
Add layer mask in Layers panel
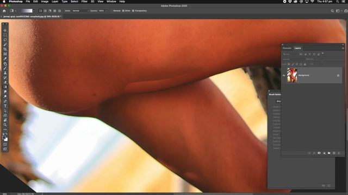click(x=319, y=153)
